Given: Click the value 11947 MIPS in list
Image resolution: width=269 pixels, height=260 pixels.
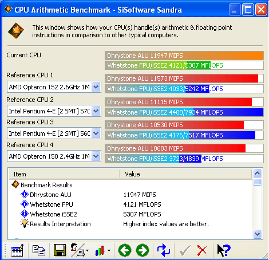Looking at the screenshot, I should coord(140,195).
